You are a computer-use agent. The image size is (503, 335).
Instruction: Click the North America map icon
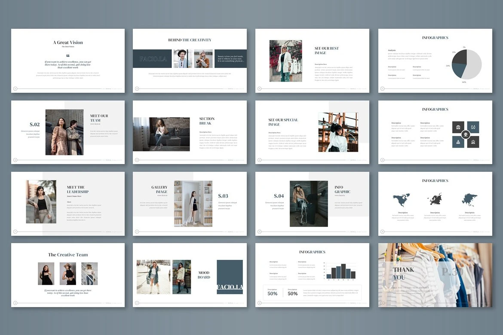tap(401, 200)
